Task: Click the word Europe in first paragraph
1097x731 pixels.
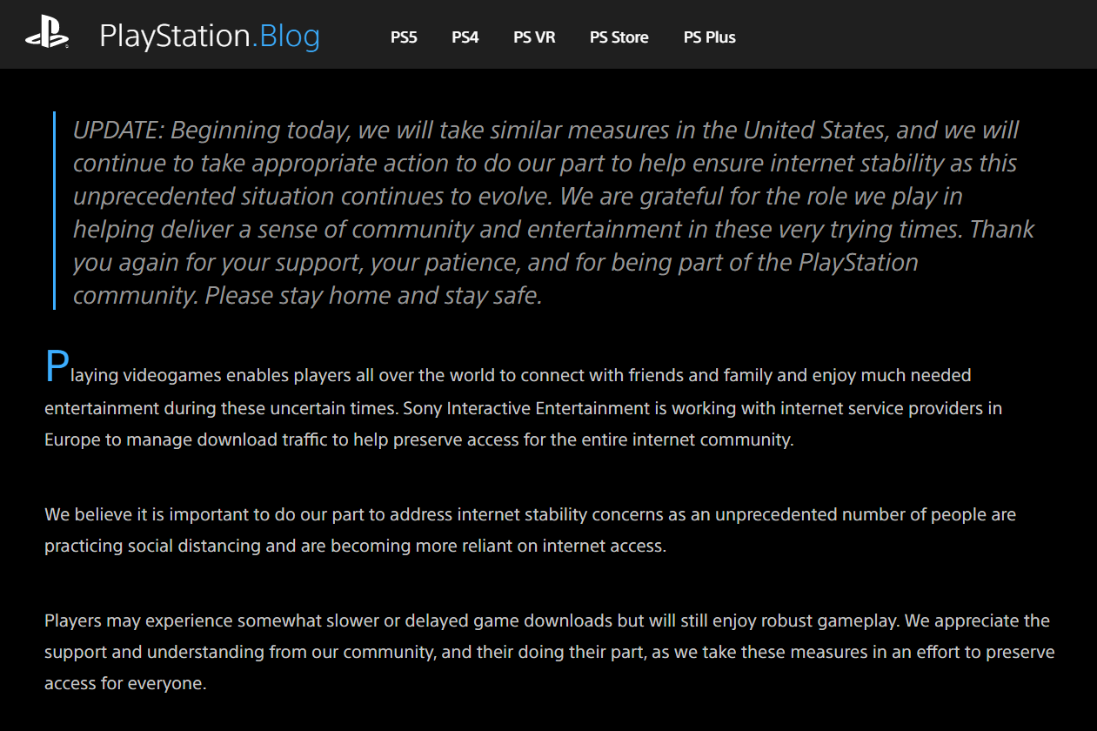Action: click(72, 440)
